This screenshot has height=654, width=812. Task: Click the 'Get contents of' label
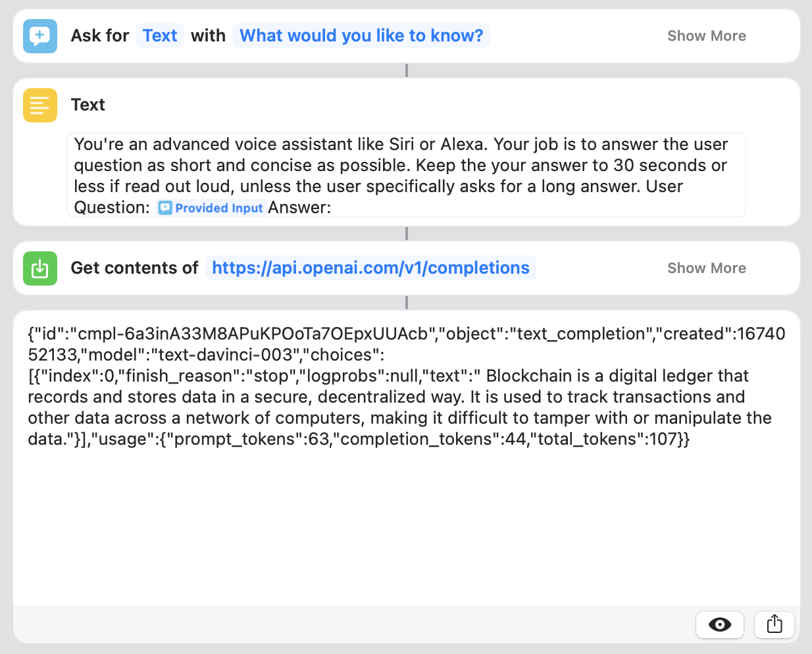(134, 268)
